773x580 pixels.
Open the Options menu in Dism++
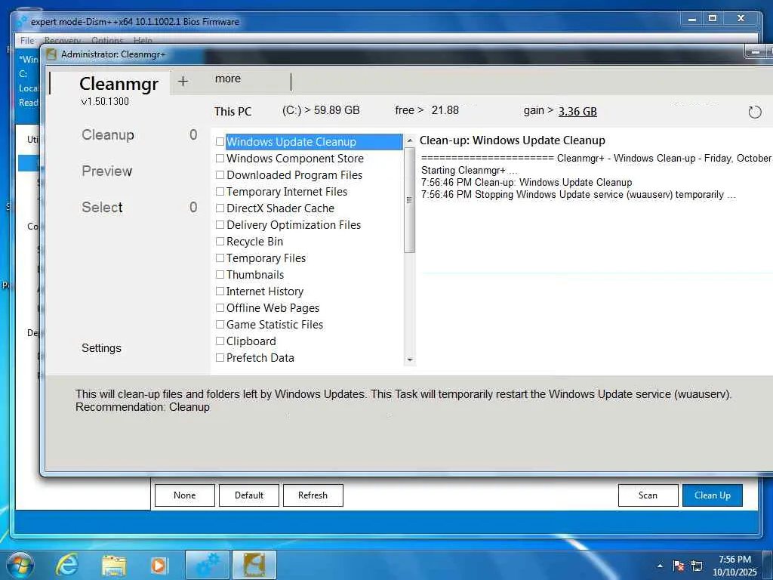click(x=107, y=41)
